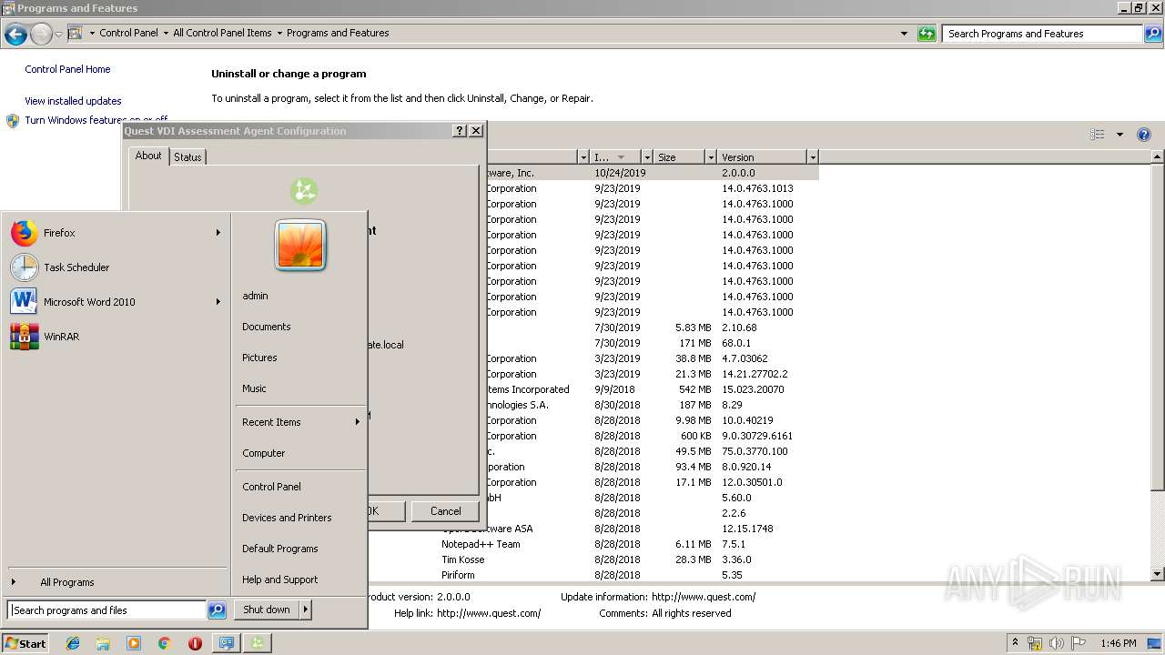Switch to the Status tab
Screen dimensions: 1165x655
(x=187, y=157)
